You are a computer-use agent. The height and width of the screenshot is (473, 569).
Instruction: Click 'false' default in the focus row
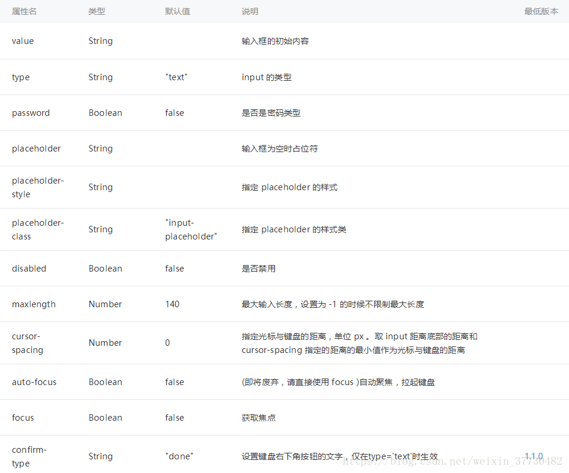[x=175, y=418]
